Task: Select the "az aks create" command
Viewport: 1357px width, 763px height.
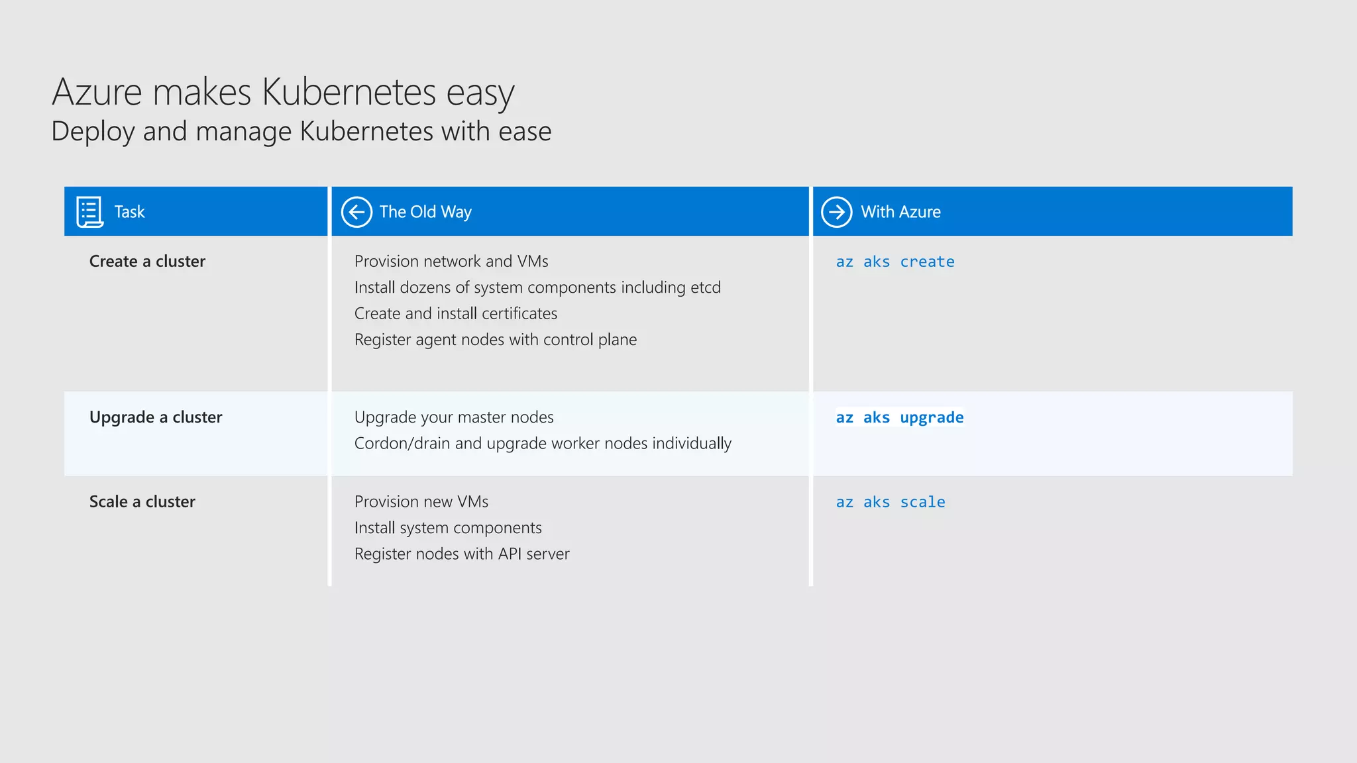Action: [x=895, y=262]
